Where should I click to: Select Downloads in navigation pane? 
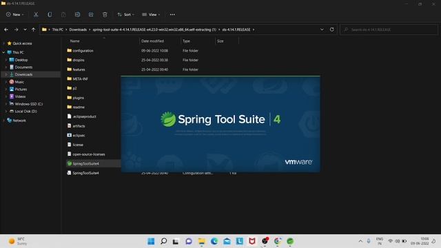(x=23, y=74)
